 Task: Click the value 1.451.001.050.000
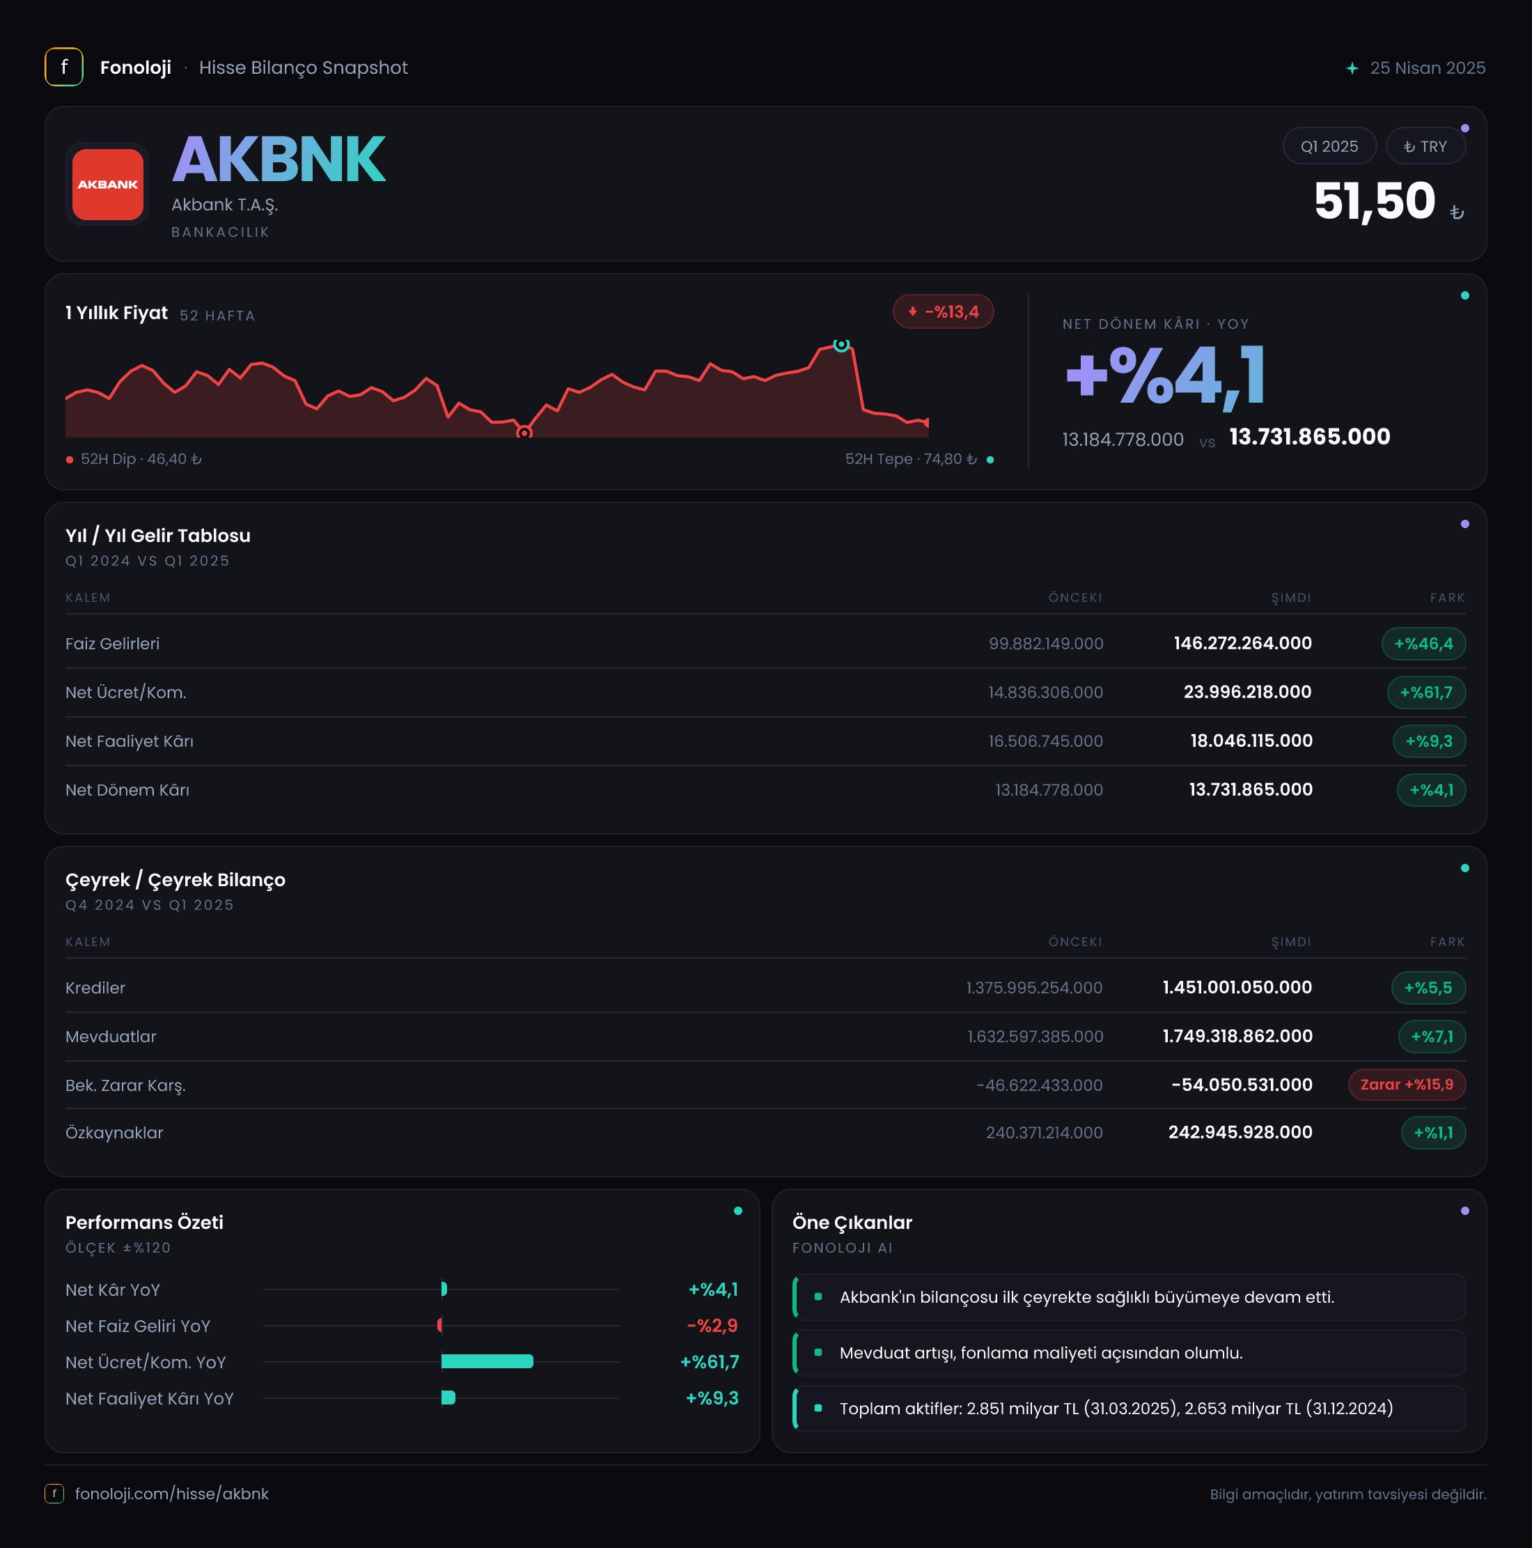point(1237,988)
